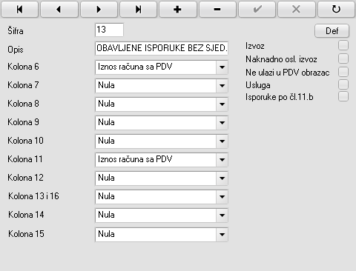Add a new record with plus button

[178, 9]
